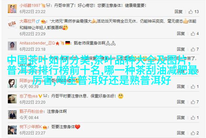Viewport: 206px width, 138px height.
Task: Reply to 大幕拉开's comment
Action: (181, 34)
